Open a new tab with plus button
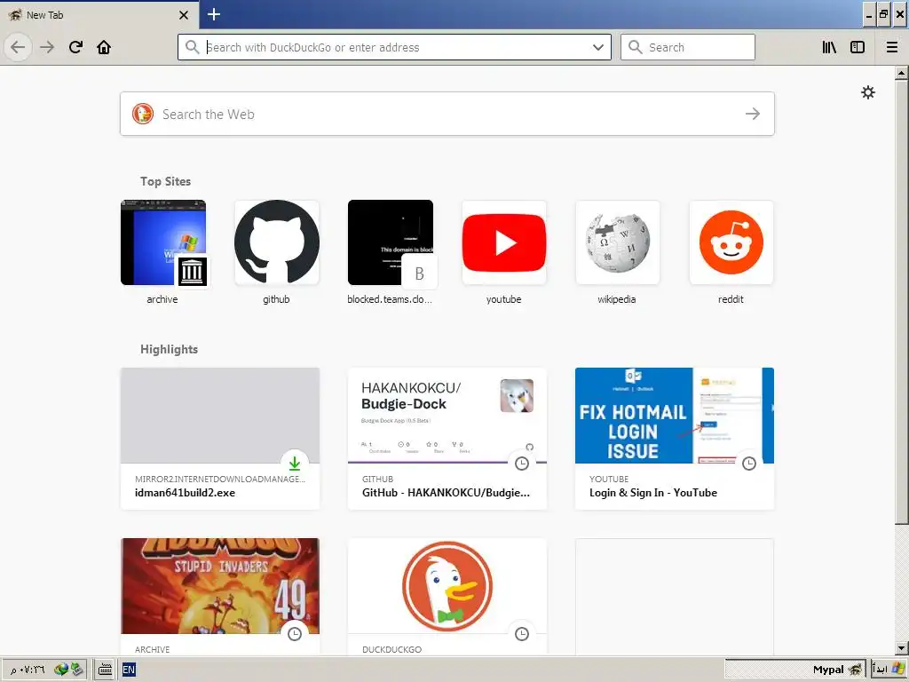The height and width of the screenshot is (682, 909). pyautogui.click(x=214, y=14)
